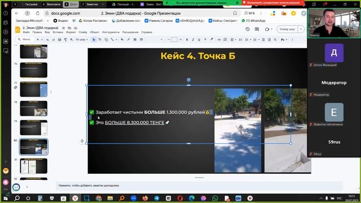Open the Инструменты menu
Screen dimensions: 361x203
pos(111,32)
